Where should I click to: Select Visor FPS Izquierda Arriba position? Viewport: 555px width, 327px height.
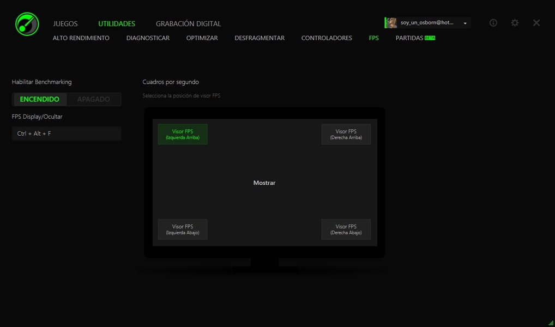(x=183, y=134)
